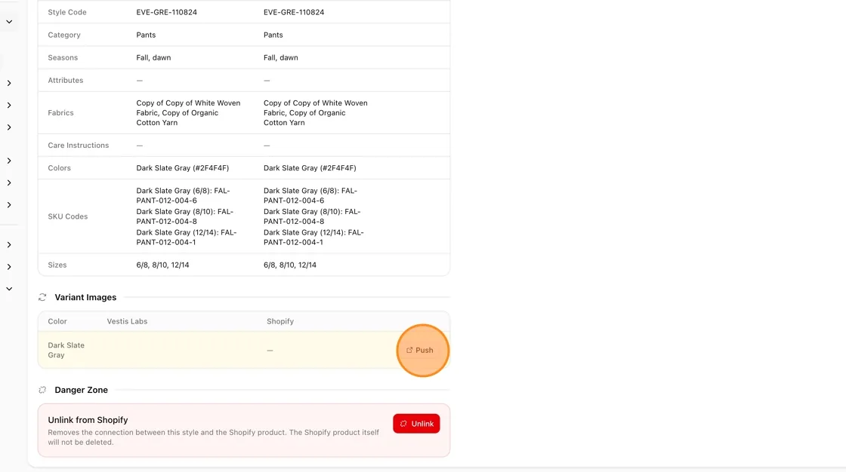Screen dimensions: 846x472
Task: Select the Category row label
Action: pyautogui.click(x=64, y=35)
